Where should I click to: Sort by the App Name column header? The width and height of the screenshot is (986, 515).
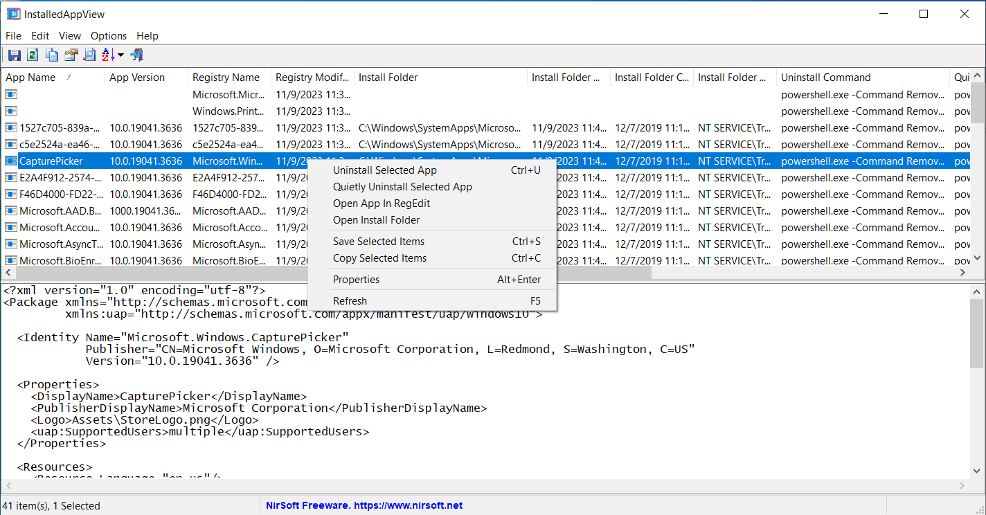[53, 78]
